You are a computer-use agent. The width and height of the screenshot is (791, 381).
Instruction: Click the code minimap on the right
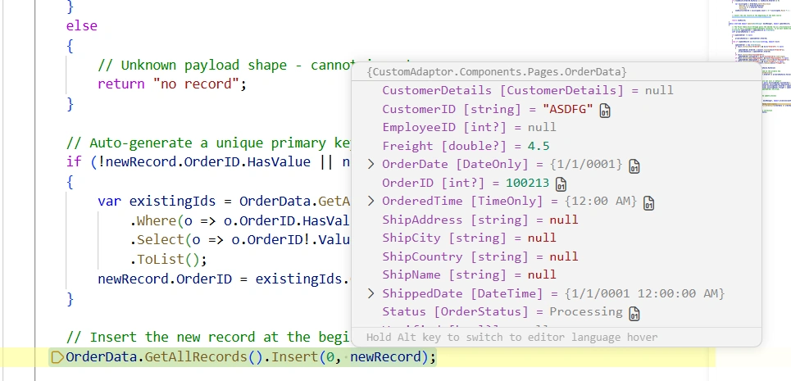[x=761, y=56]
